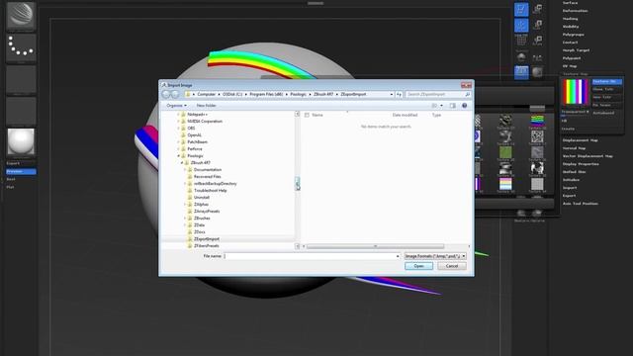Refresh the ZExportImport folder location
Viewport: 633px width, 356px height.
click(399, 94)
